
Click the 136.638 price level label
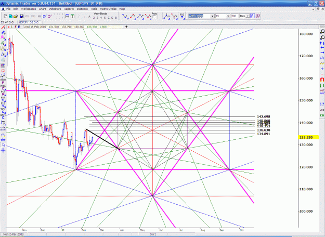[x=264, y=130]
